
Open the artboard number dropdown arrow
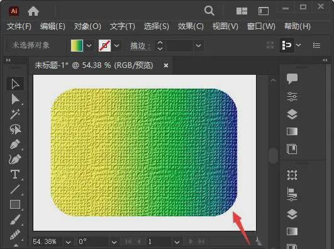point(177,242)
